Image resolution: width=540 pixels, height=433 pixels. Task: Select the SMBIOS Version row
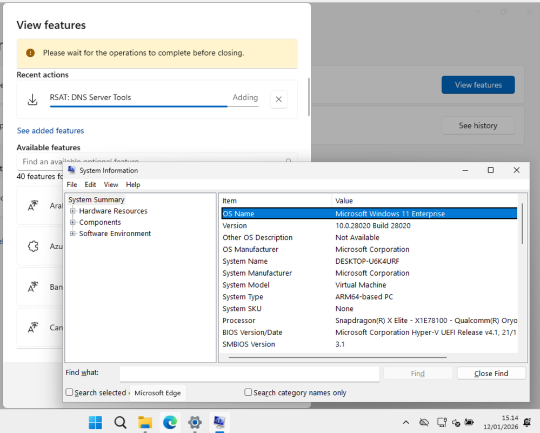pyautogui.click(x=369, y=344)
